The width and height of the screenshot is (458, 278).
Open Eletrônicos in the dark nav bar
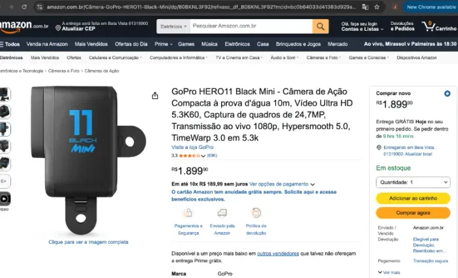pos(237,44)
